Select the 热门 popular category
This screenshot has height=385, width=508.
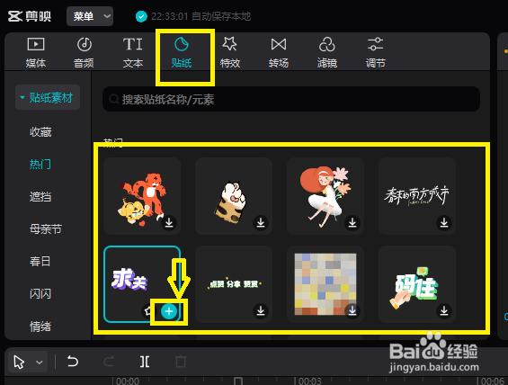point(40,165)
